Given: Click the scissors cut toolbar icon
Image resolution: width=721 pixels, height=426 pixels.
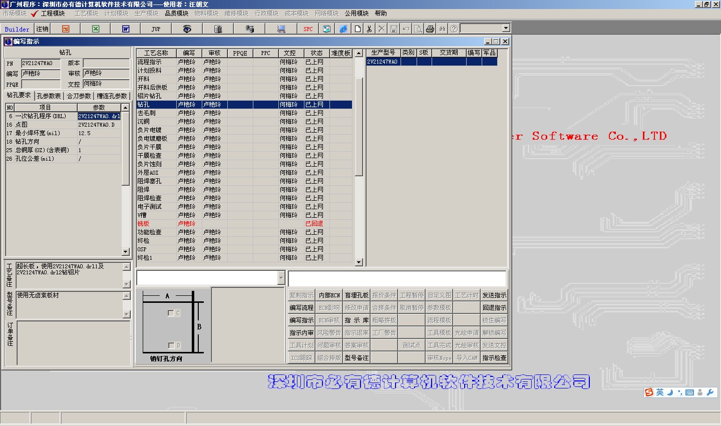Looking at the screenshot, I should [x=369, y=29].
